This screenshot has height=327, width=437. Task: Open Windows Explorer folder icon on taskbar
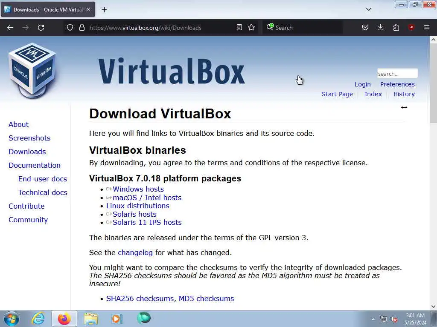pos(91,319)
